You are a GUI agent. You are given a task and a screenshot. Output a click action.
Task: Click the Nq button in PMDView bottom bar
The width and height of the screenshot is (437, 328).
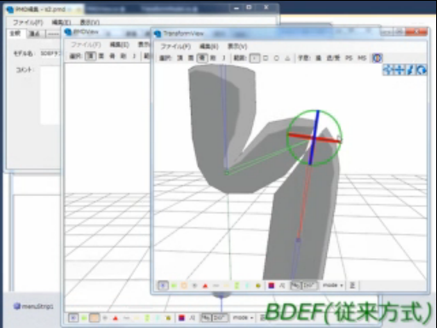coord(206,318)
